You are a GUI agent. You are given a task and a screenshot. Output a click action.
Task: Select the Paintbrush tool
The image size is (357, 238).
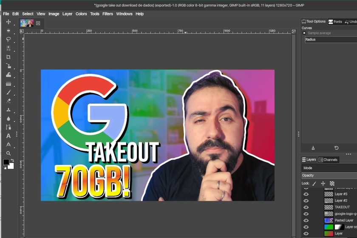tap(8, 92)
